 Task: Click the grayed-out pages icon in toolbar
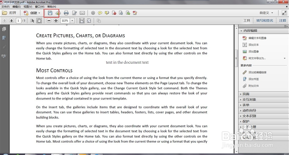pos(99,21)
